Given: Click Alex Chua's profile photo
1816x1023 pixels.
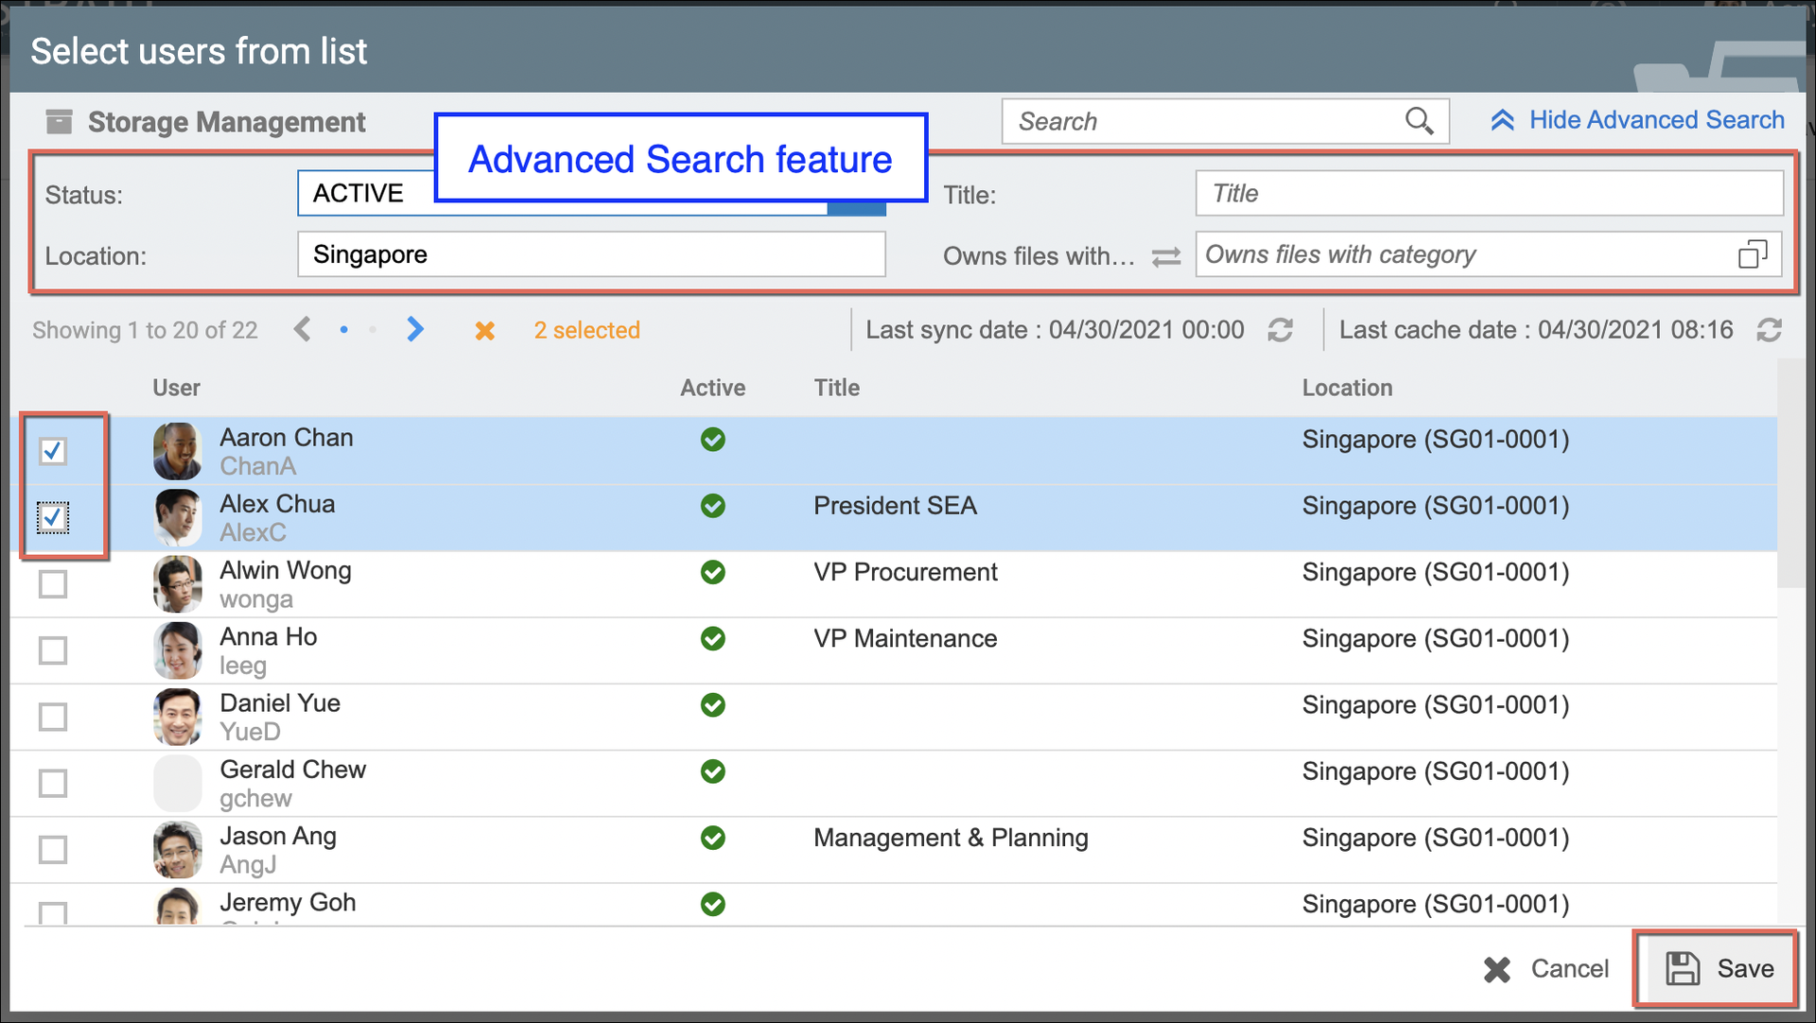Looking at the screenshot, I should [x=177, y=517].
